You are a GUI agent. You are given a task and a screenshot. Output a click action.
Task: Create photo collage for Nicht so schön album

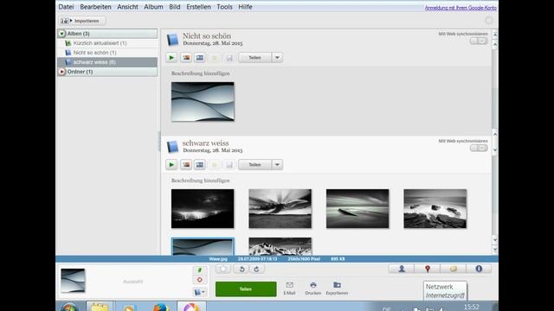point(186,58)
